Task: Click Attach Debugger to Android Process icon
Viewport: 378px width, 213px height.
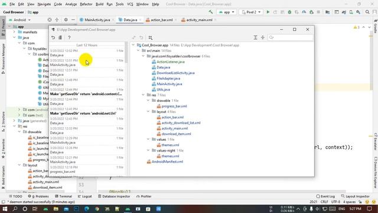Action: (311, 12)
